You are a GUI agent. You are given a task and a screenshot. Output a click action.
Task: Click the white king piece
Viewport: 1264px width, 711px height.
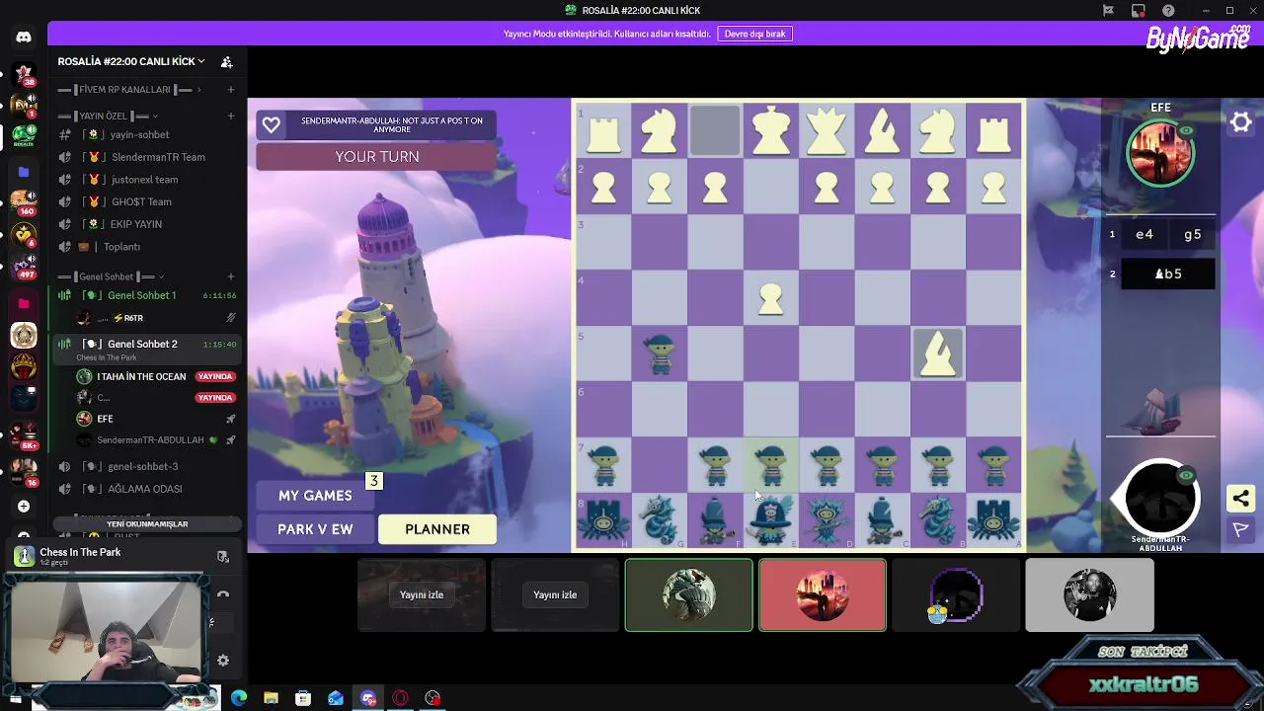pos(770,129)
